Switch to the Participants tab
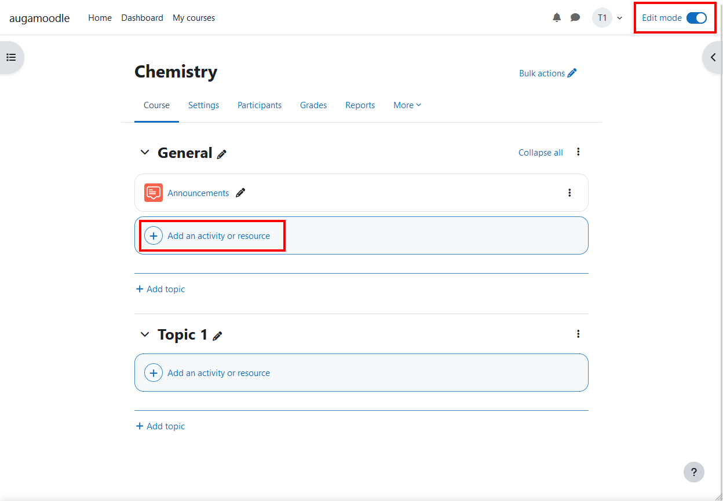This screenshot has width=723, height=501. coord(260,105)
